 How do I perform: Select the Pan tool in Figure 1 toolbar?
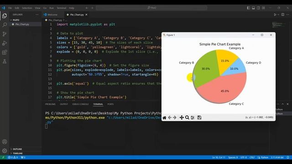[x=182, y=118]
